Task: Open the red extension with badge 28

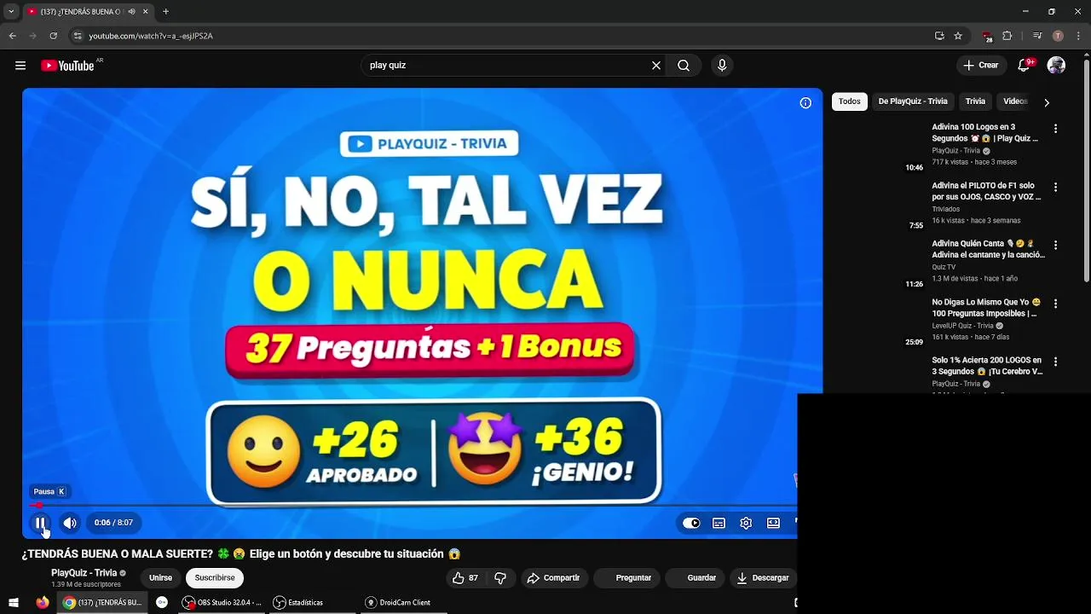Action: [987, 36]
